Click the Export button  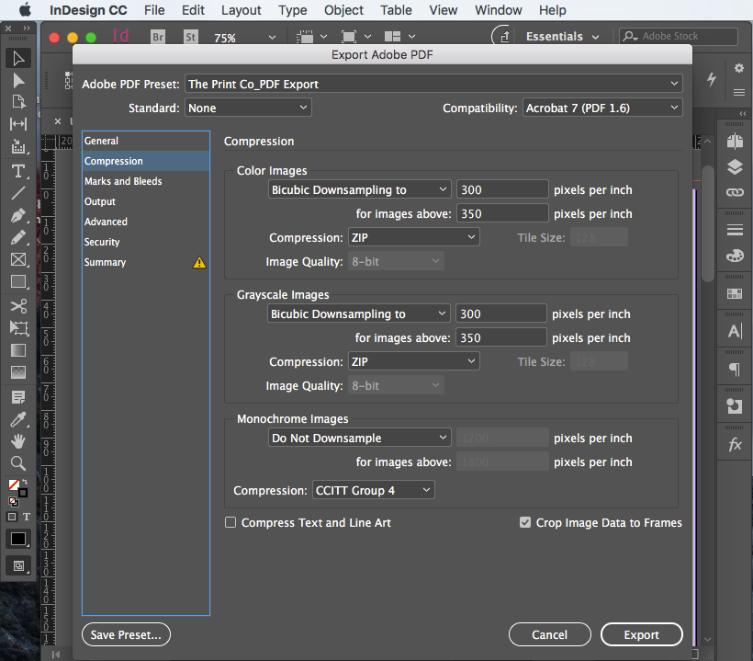(x=641, y=634)
